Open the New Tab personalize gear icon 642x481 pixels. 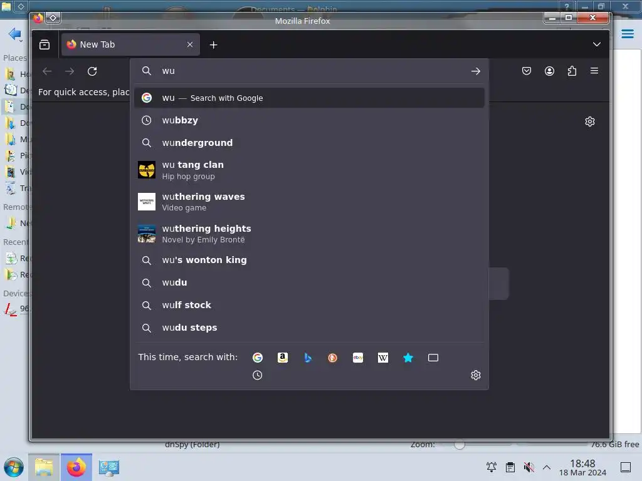tap(589, 122)
